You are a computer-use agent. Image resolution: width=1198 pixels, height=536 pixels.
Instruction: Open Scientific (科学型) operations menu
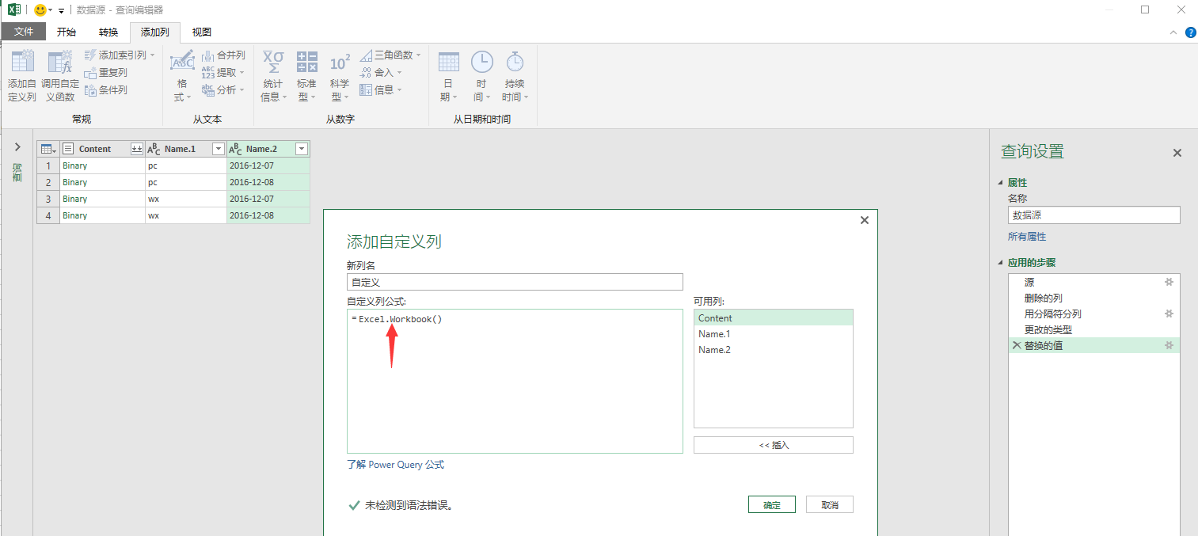[340, 77]
